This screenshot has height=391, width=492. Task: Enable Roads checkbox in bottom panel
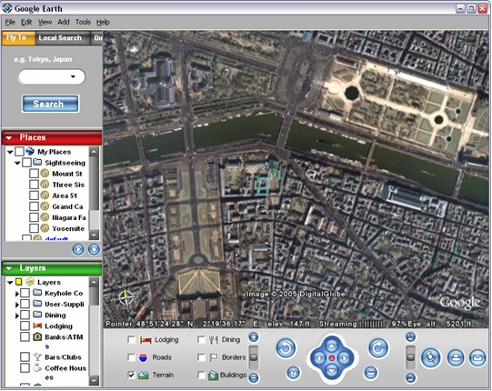pyautogui.click(x=132, y=357)
